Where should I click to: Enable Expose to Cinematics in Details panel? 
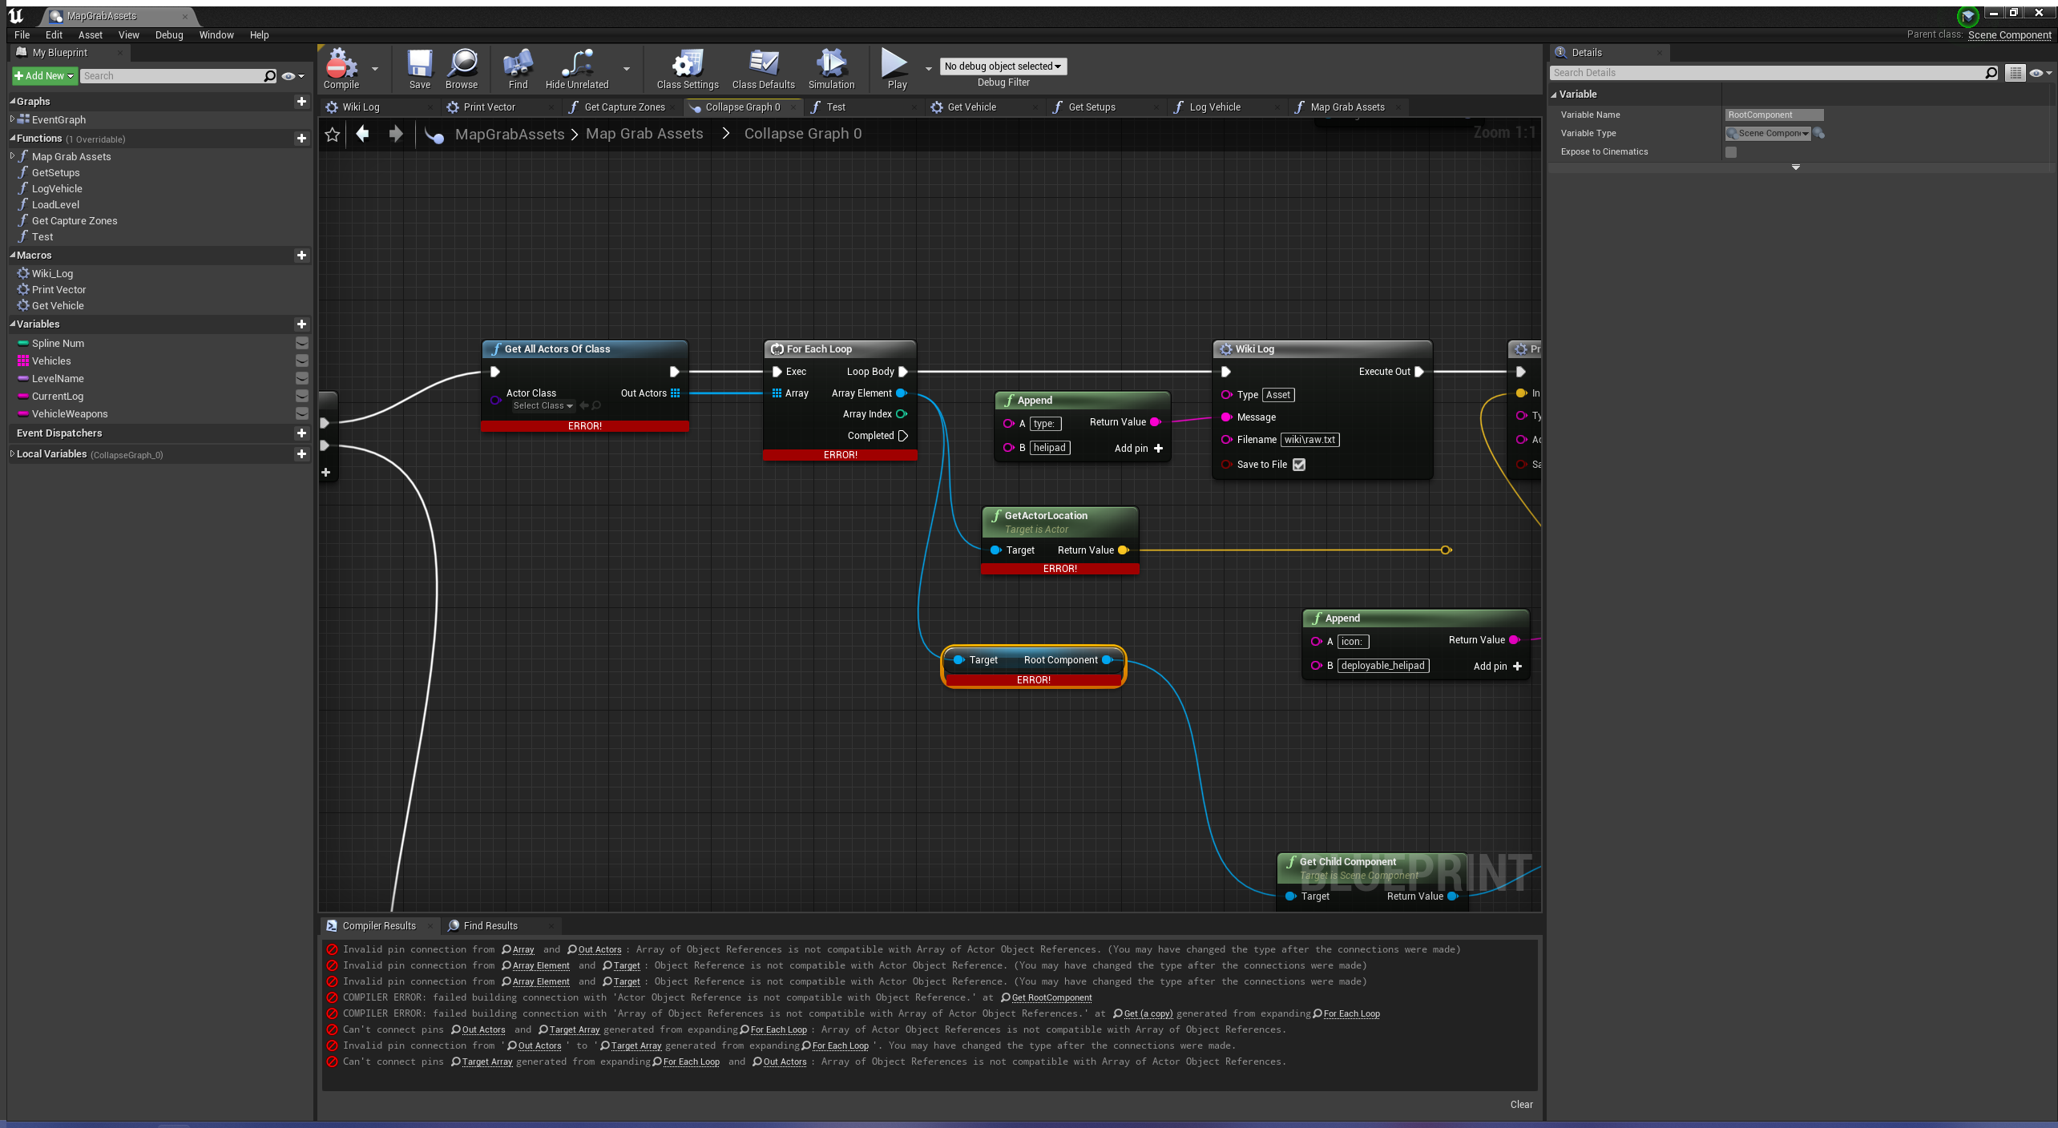click(x=1731, y=151)
